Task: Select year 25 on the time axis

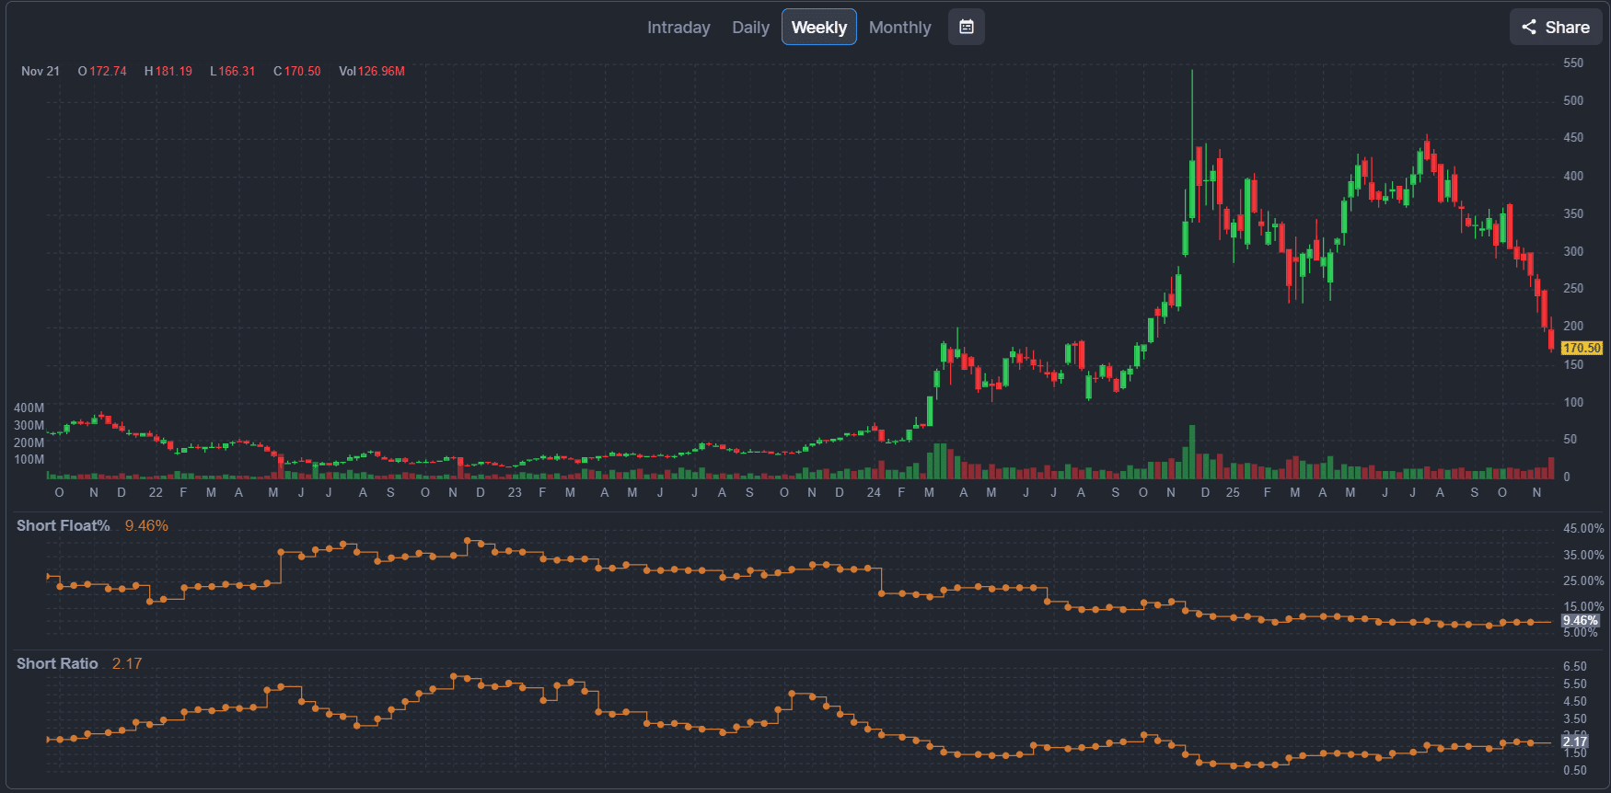Action: (x=1233, y=493)
